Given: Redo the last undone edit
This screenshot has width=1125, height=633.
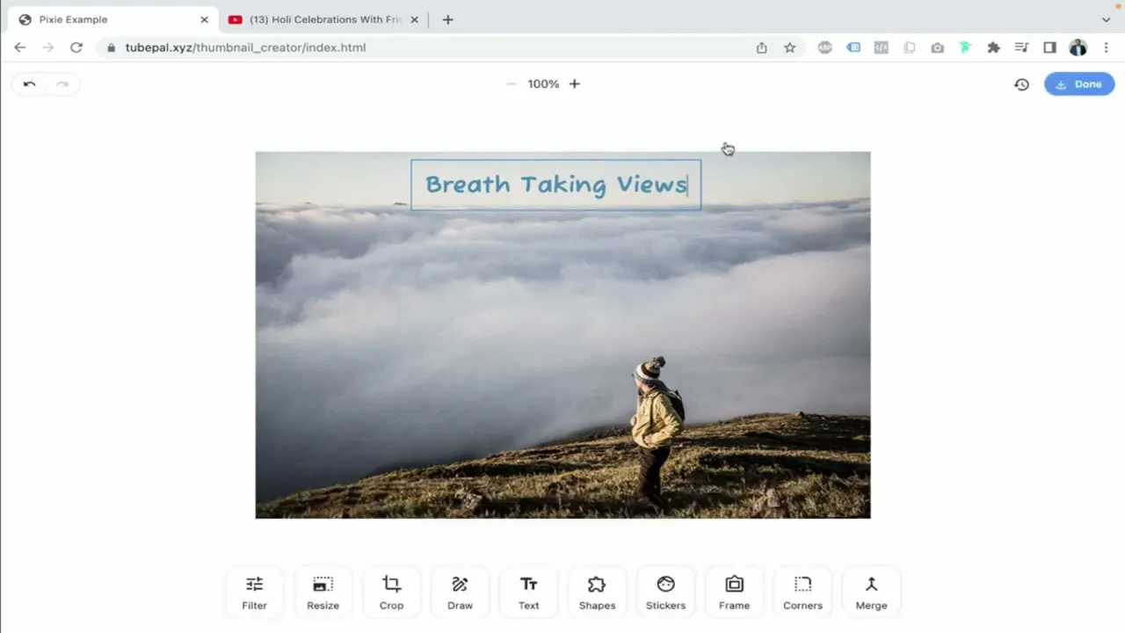Looking at the screenshot, I should (62, 84).
